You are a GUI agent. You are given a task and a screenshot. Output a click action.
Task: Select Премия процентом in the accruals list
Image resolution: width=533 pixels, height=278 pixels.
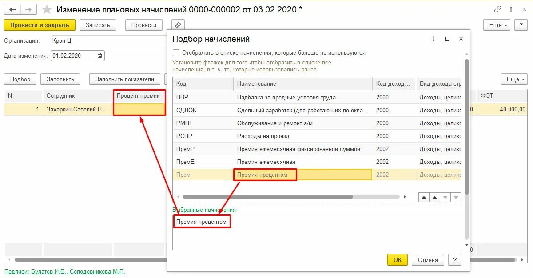(303, 175)
